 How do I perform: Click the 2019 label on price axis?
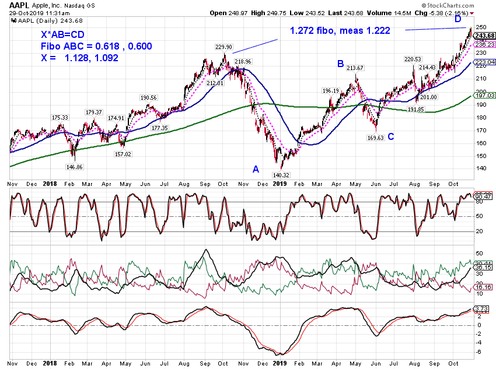[280, 184]
